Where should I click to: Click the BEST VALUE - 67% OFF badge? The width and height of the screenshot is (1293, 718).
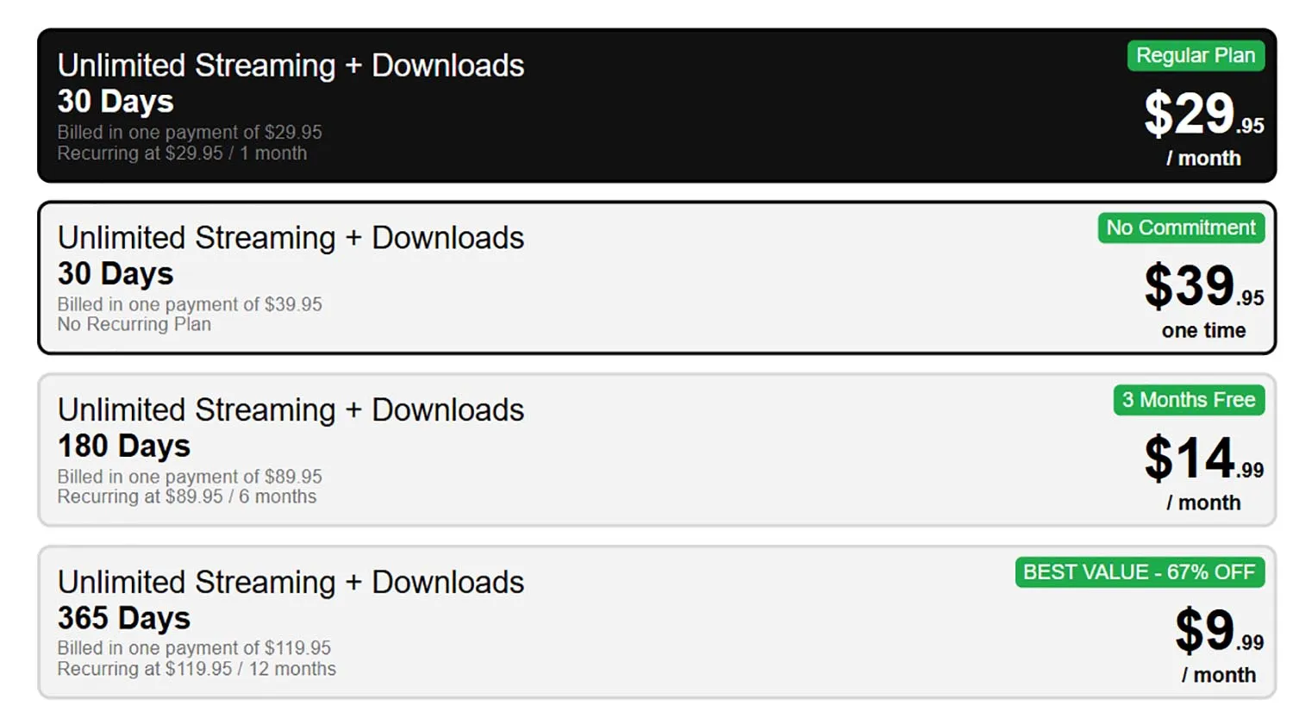(1140, 571)
